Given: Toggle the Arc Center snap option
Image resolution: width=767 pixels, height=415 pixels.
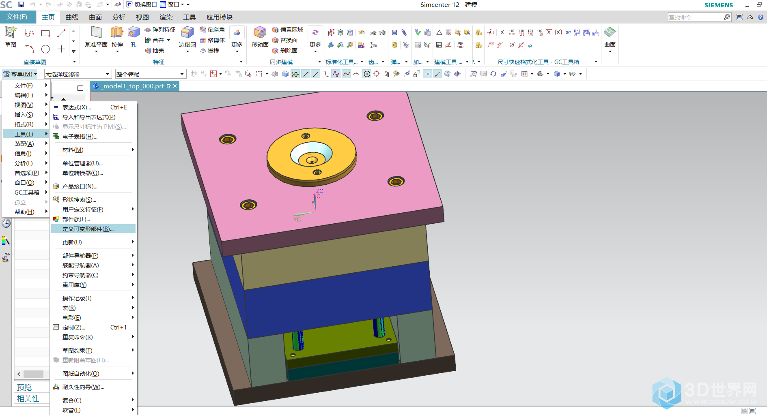Looking at the screenshot, I should (x=367, y=74).
